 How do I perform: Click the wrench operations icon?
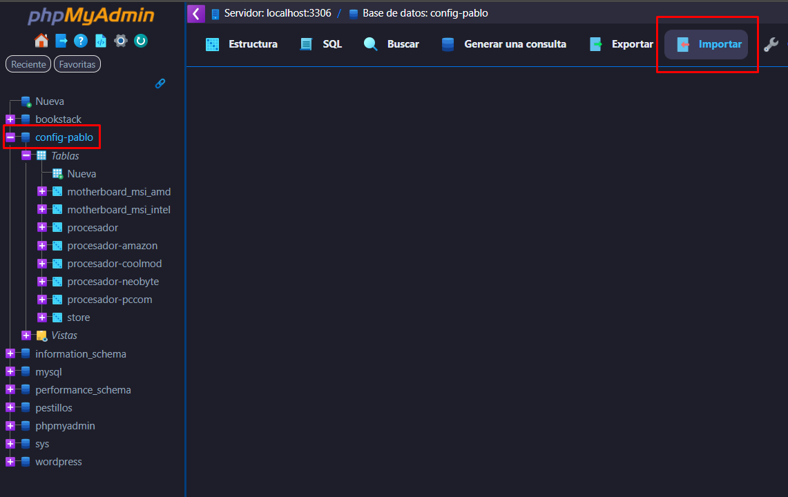771,45
